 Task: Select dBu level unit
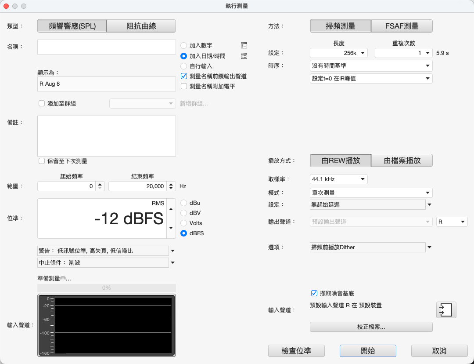[183, 203]
